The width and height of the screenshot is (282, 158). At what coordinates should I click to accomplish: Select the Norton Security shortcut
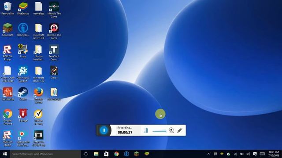[x=38, y=117]
